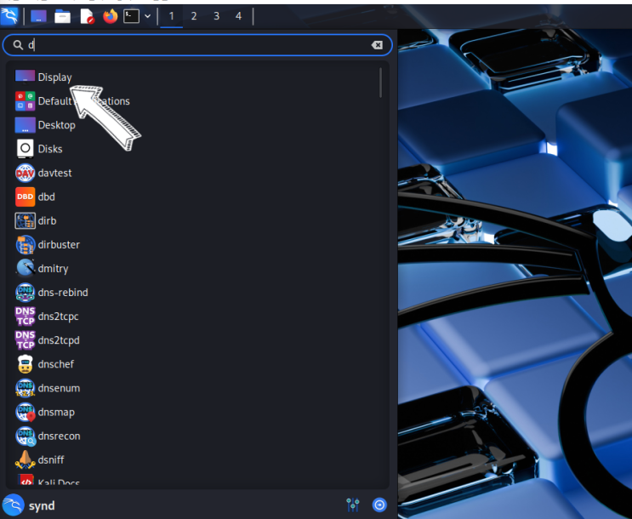This screenshot has height=519, width=632.
Task: Open dirbuster application
Action: click(x=48, y=245)
